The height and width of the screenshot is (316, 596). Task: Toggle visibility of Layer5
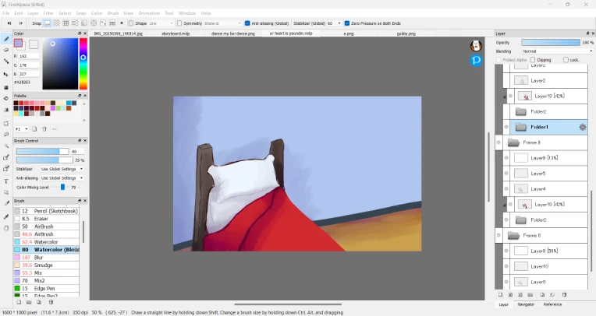506,174
